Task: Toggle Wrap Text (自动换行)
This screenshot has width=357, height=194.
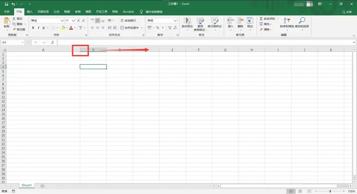Action: [128, 20]
